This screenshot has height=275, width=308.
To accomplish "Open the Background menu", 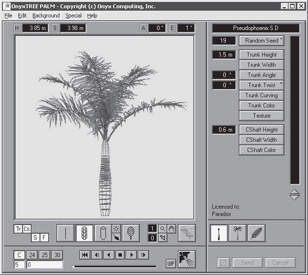I will [x=46, y=15].
